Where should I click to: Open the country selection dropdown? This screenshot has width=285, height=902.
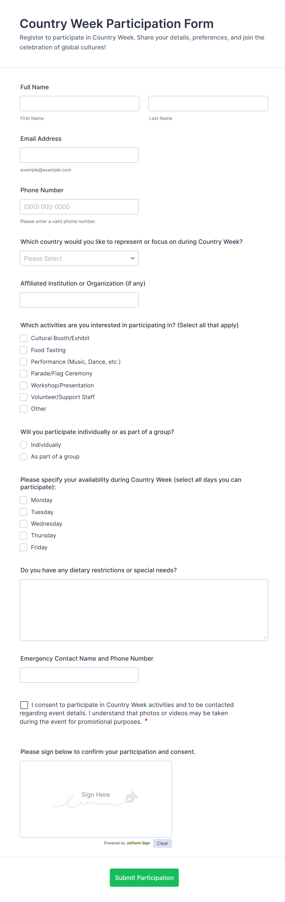tap(79, 258)
